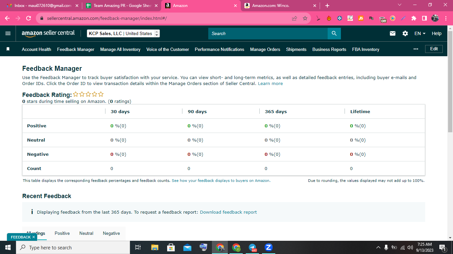Click the broom extension icon

pos(318,19)
